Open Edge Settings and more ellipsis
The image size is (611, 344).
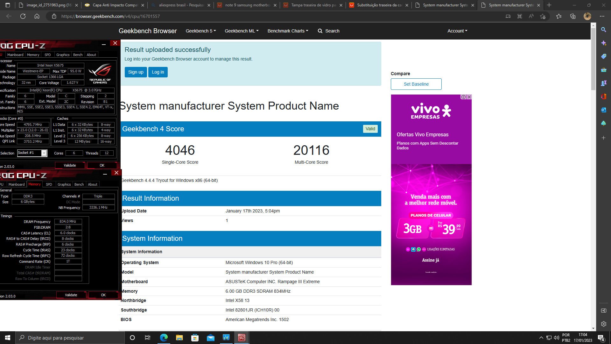602,16
